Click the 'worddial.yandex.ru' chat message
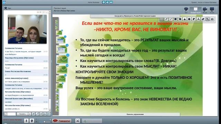 [12, 109]
